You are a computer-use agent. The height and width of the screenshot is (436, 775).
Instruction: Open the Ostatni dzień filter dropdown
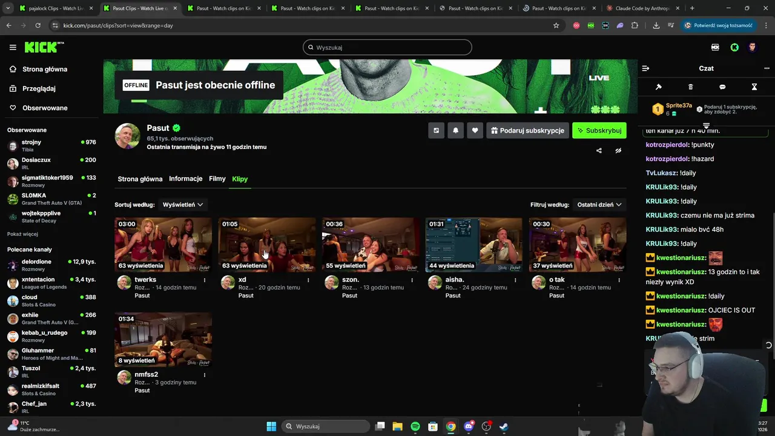[x=599, y=205]
